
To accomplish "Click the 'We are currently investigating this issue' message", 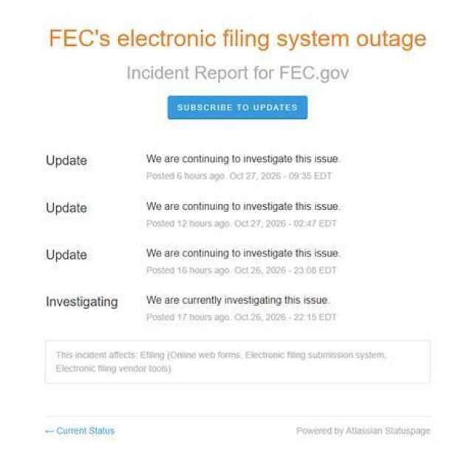I will pos(238,300).
